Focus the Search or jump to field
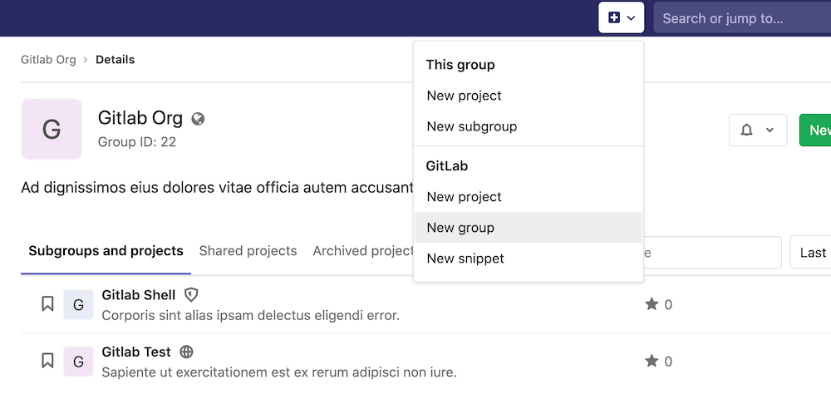831x399 pixels. [x=740, y=18]
